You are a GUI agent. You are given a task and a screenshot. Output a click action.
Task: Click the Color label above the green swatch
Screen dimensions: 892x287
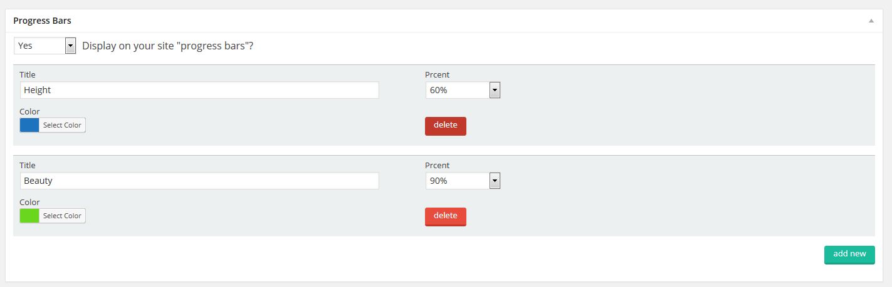(29, 202)
